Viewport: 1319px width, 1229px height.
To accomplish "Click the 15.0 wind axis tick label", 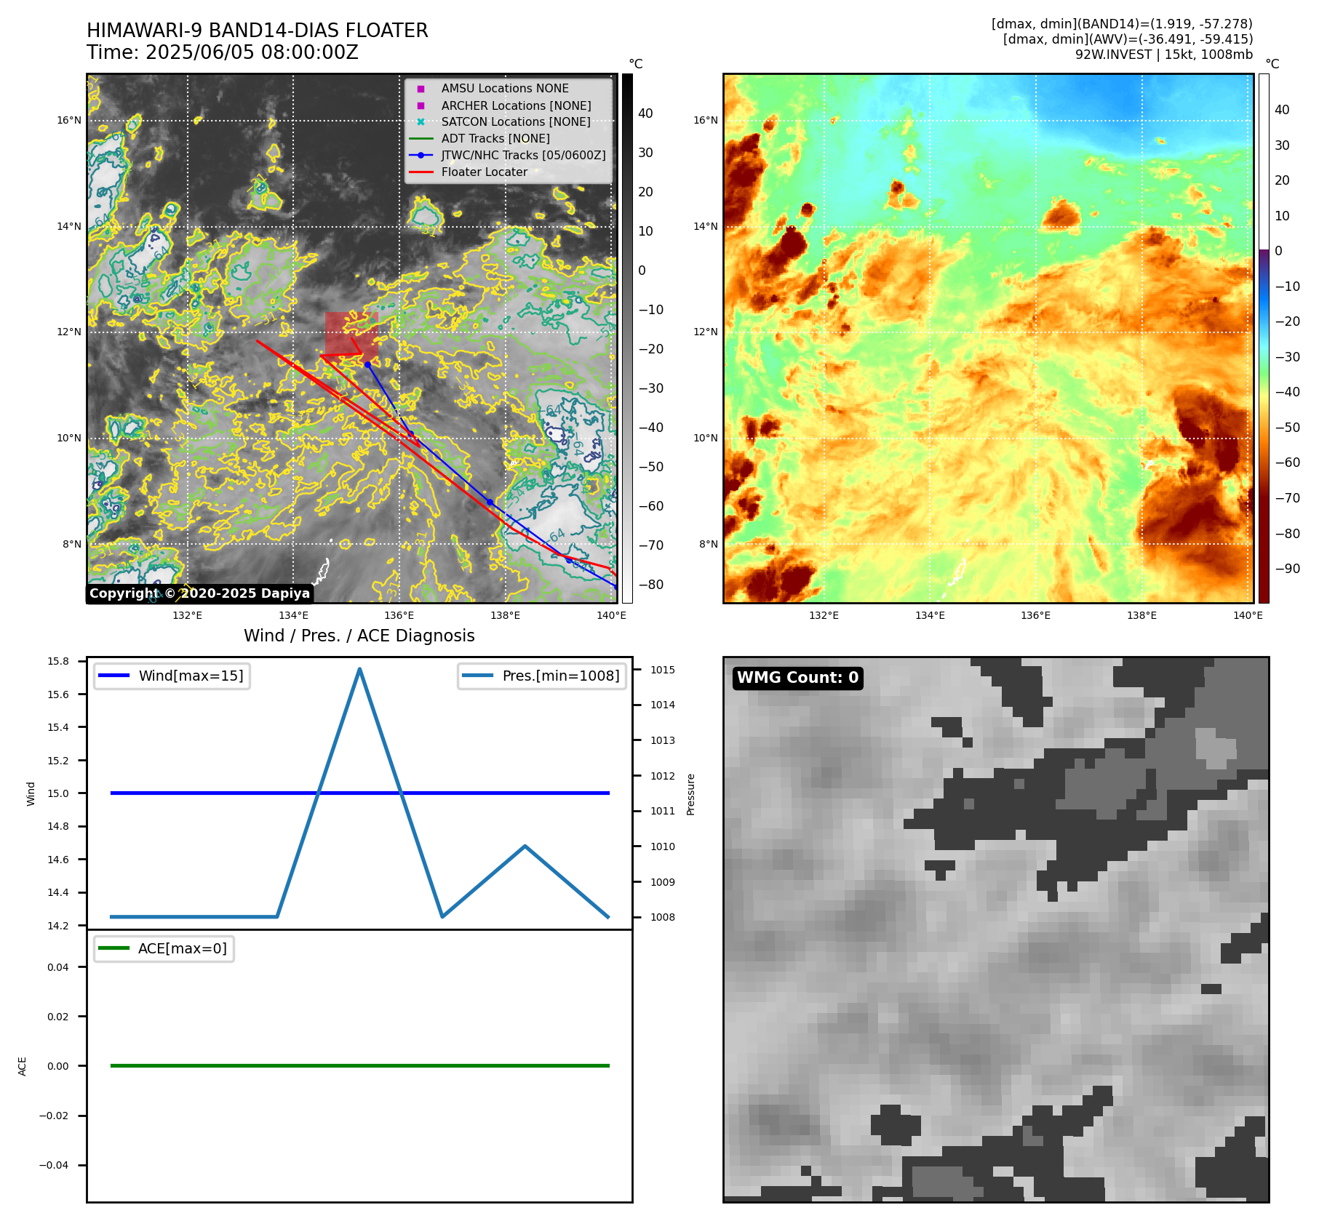I will [58, 793].
